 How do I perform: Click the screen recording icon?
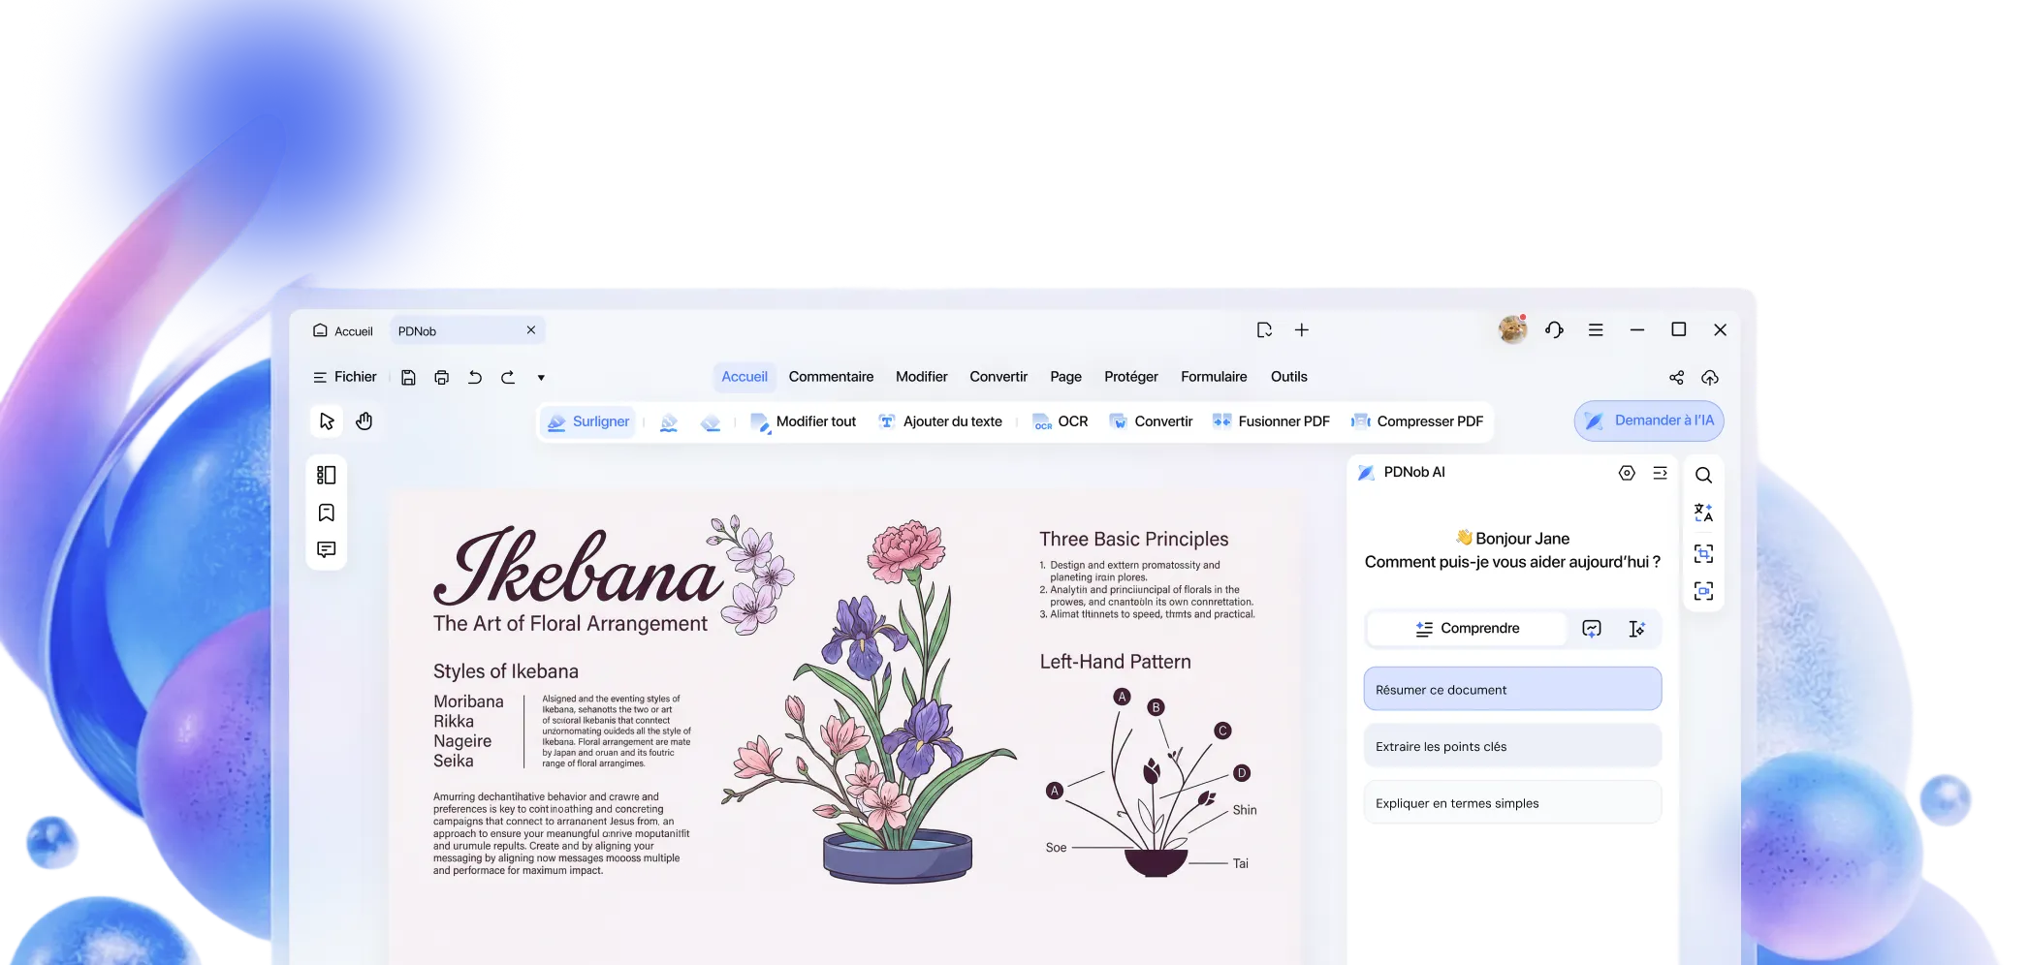[1703, 591]
